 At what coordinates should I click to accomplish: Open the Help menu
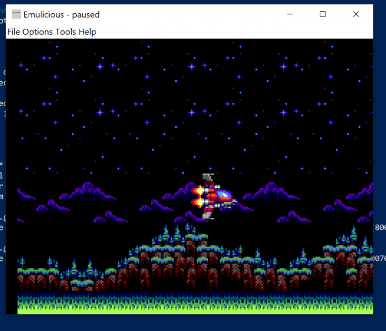point(87,31)
